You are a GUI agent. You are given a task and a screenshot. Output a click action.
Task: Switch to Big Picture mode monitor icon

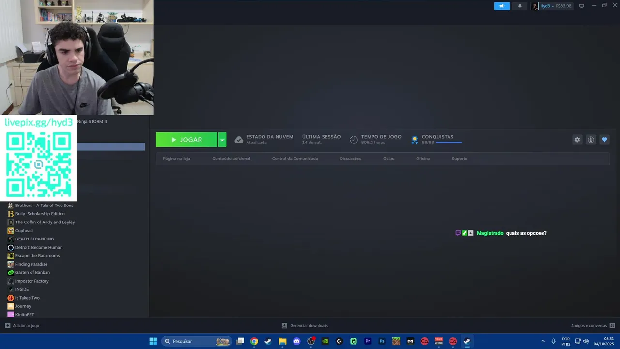click(582, 6)
